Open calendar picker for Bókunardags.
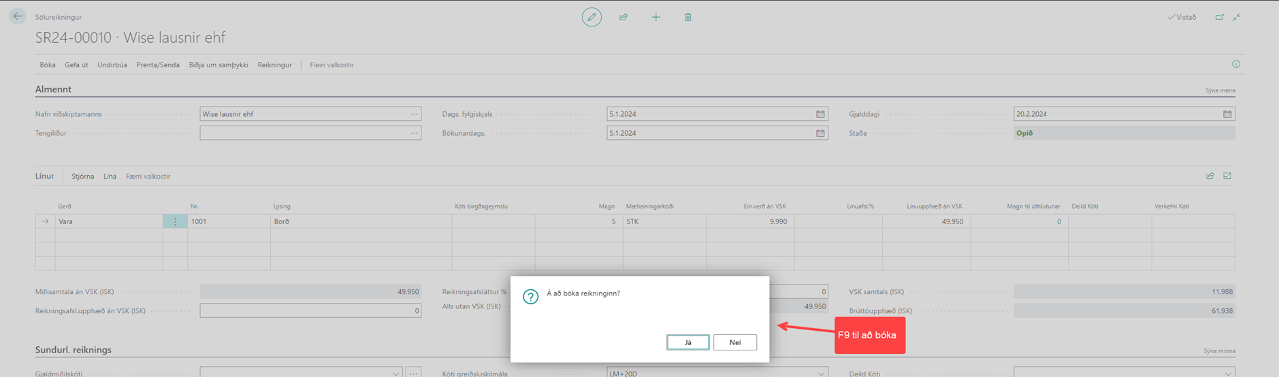Viewport: 1279px width, 377px height. (820, 133)
